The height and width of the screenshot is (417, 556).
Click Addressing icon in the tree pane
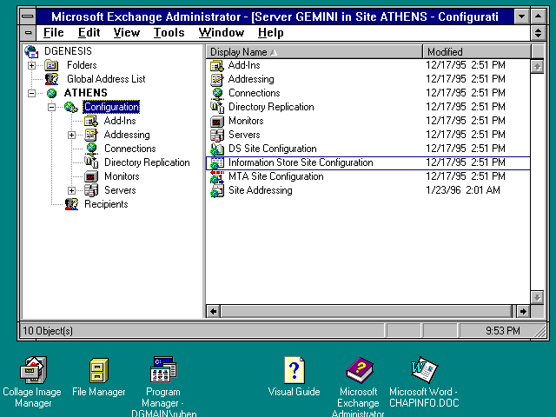click(x=91, y=135)
